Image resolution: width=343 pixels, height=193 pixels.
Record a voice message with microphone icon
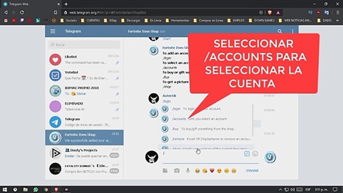click(188, 170)
